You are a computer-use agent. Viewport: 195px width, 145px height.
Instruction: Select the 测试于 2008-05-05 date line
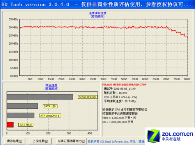[120, 89]
